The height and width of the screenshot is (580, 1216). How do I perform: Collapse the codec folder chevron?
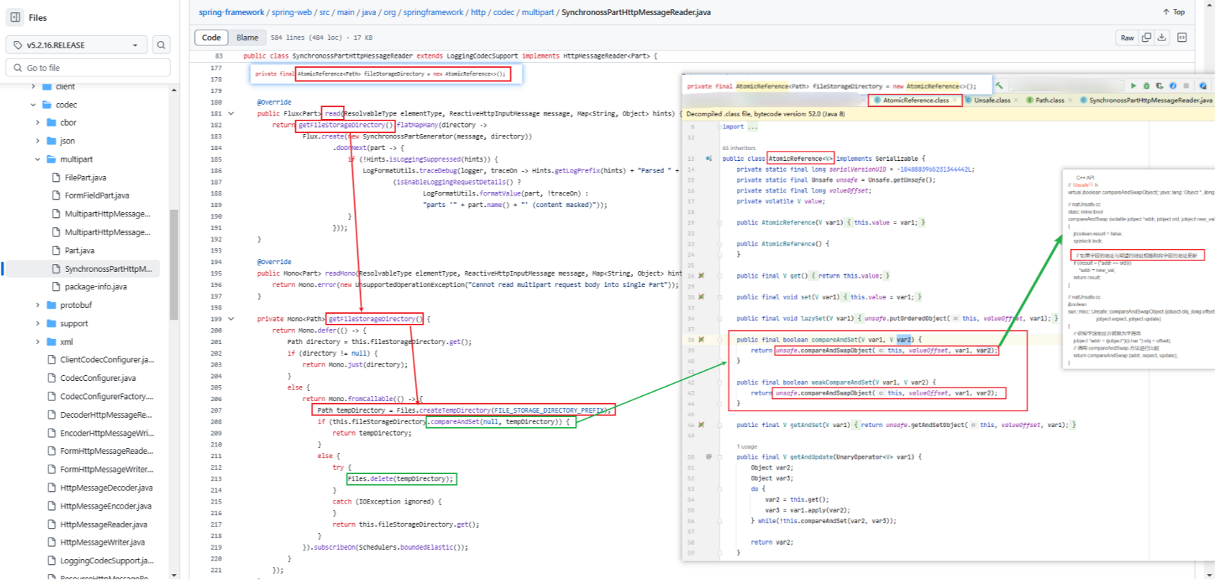click(x=33, y=105)
